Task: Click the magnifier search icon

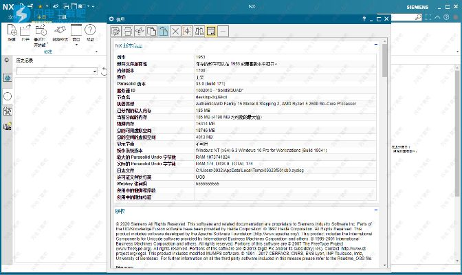Action: [418, 17]
